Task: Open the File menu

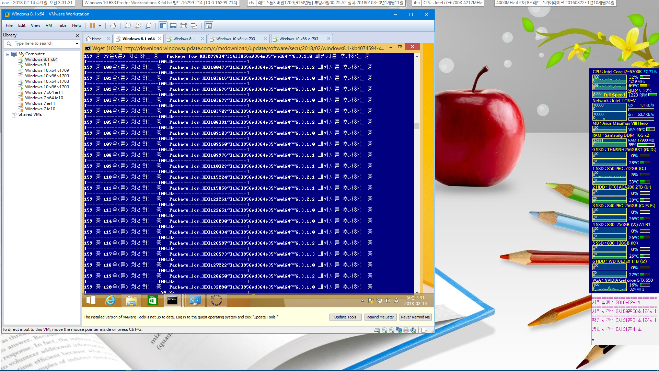Action: 9,25
